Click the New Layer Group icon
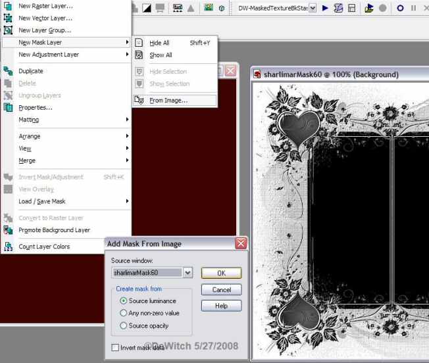 point(8,30)
